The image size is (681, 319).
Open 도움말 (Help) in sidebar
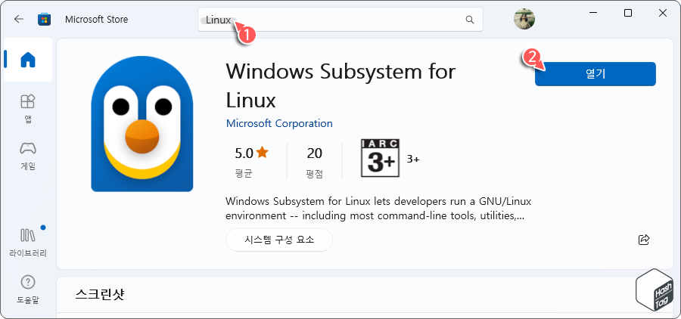[x=28, y=289]
